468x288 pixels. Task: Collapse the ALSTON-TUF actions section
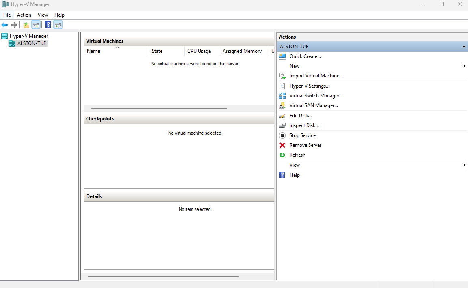pyautogui.click(x=464, y=46)
